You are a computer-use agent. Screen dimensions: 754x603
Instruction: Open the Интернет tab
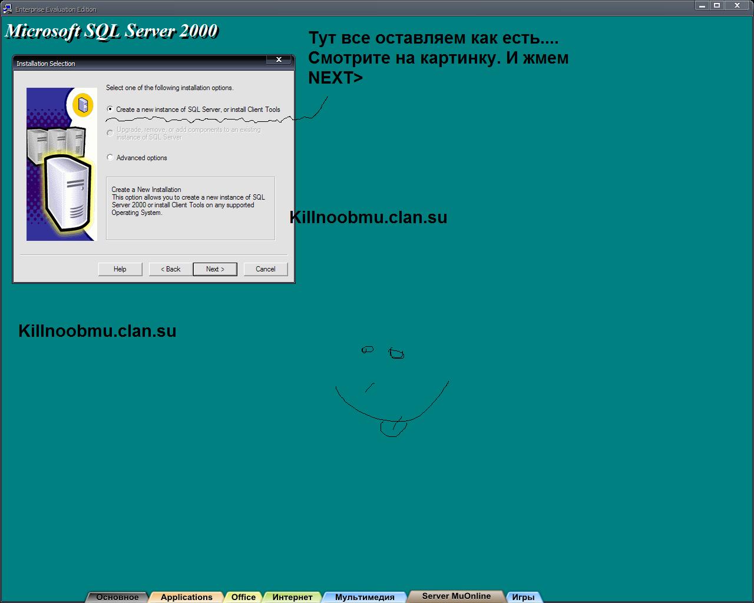292,597
